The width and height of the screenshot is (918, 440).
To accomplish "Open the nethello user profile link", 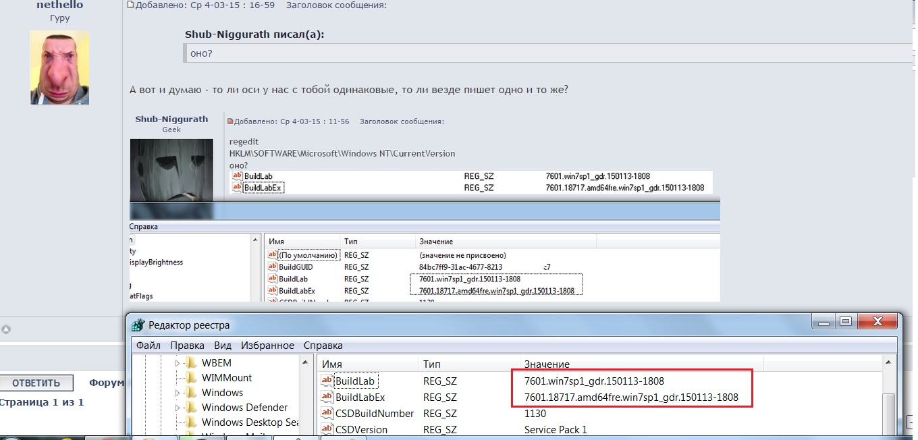I will (x=59, y=5).
